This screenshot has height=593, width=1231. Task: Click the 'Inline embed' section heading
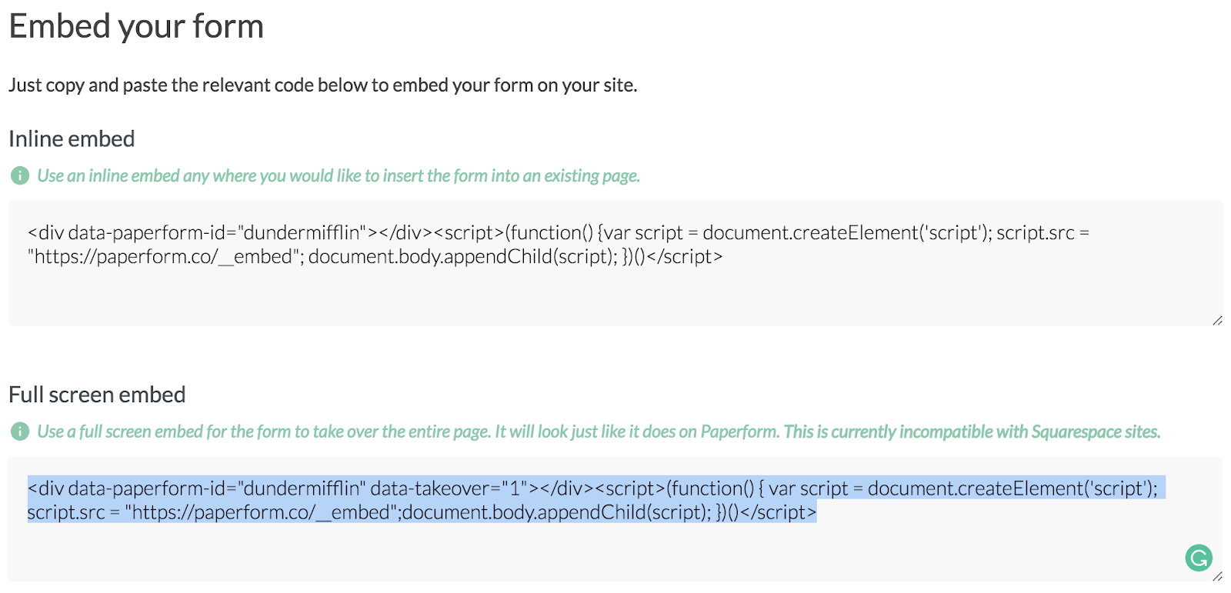[x=72, y=139]
